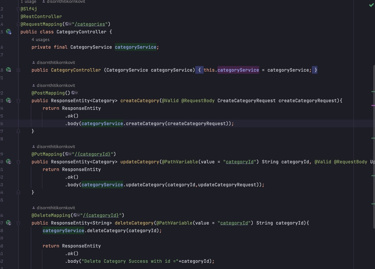This screenshot has height=269, width=375.
Task: Click the CategoryService type in the field declaration
Action: [91, 47]
